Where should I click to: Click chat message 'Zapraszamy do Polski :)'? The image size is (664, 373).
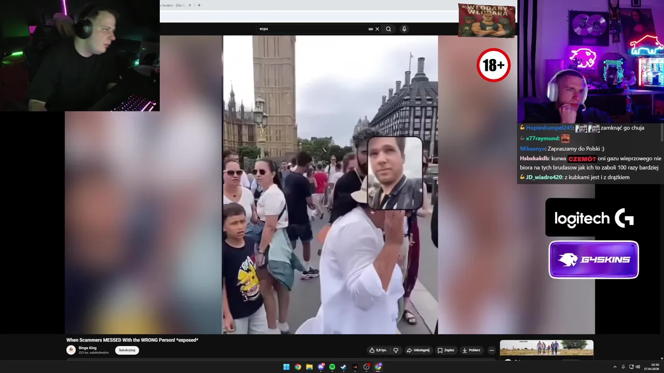click(576, 149)
